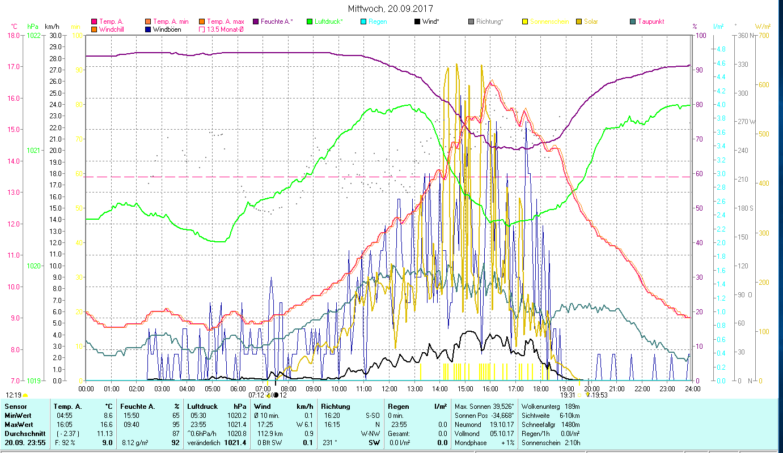Click the Windböen blue legend box

coord(148,29)
